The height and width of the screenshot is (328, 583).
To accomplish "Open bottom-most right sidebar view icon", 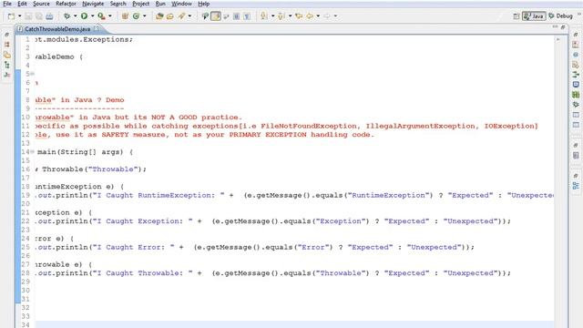I will [x=576, y=186].
